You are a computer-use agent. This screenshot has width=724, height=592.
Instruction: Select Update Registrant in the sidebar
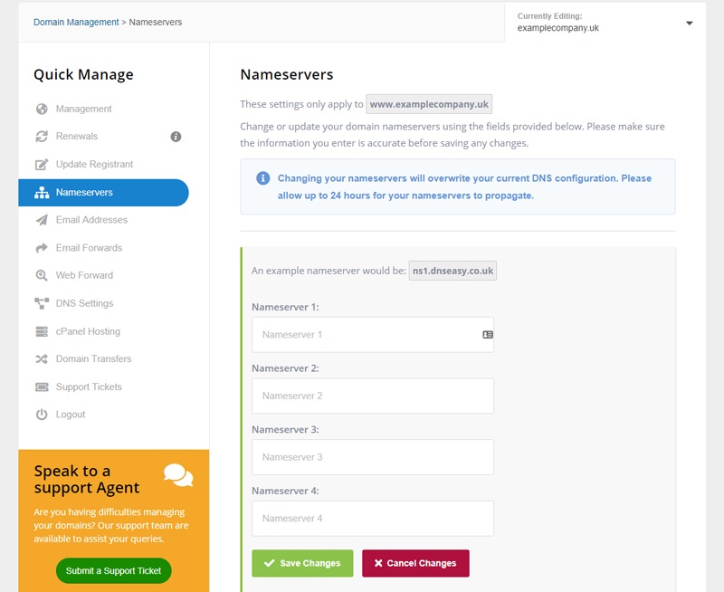[94, 165]
